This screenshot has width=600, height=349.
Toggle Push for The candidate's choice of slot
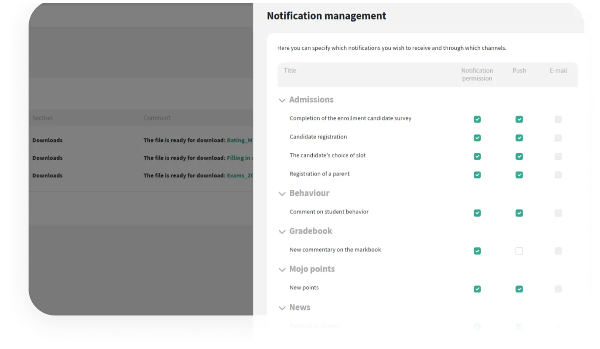point(519,156)
